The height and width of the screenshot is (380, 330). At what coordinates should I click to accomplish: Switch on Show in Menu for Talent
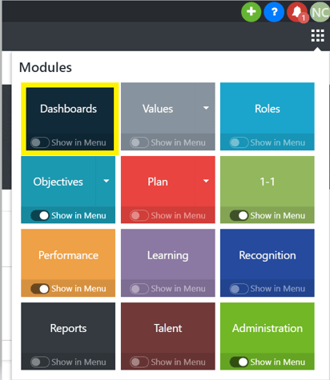pos(139,362)
